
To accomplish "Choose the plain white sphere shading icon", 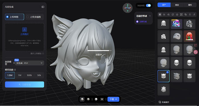I will point(96,99).
